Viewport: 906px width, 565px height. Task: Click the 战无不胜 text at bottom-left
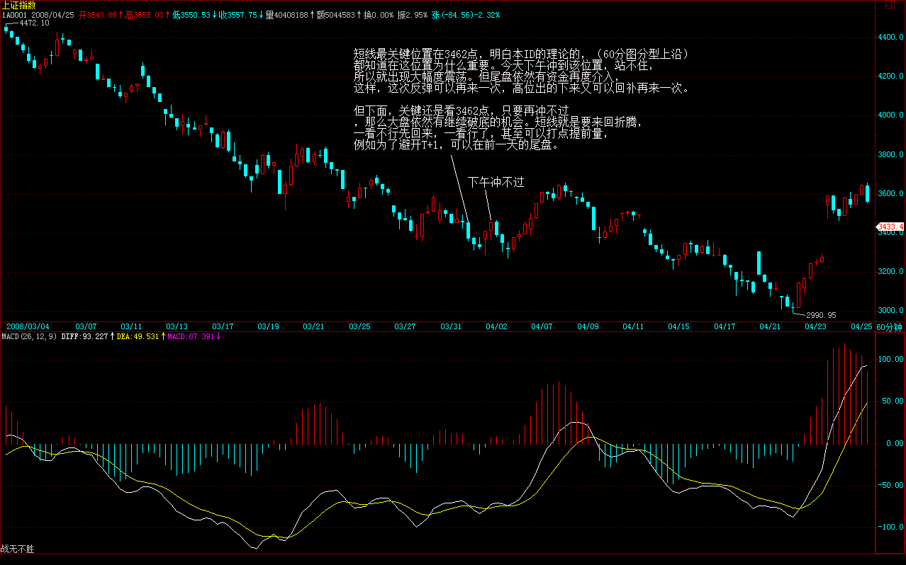tap(18, 549)
